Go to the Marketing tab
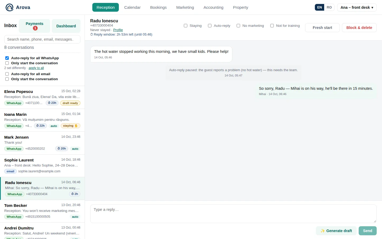The image size is (382, 239). (x=185, y=7)
